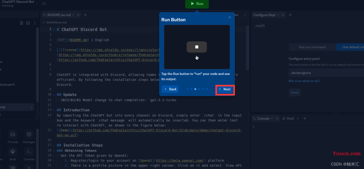
Task: Open the Not sure what to do? link
Action: point(304,81)
